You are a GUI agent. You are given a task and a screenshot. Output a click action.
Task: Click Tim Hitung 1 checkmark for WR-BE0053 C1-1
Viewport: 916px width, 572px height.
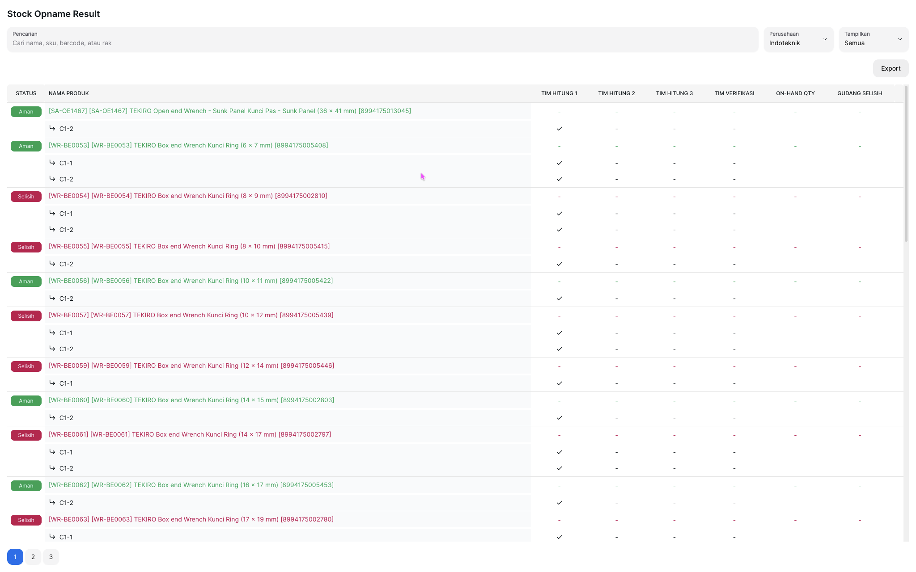pos(559,163)
